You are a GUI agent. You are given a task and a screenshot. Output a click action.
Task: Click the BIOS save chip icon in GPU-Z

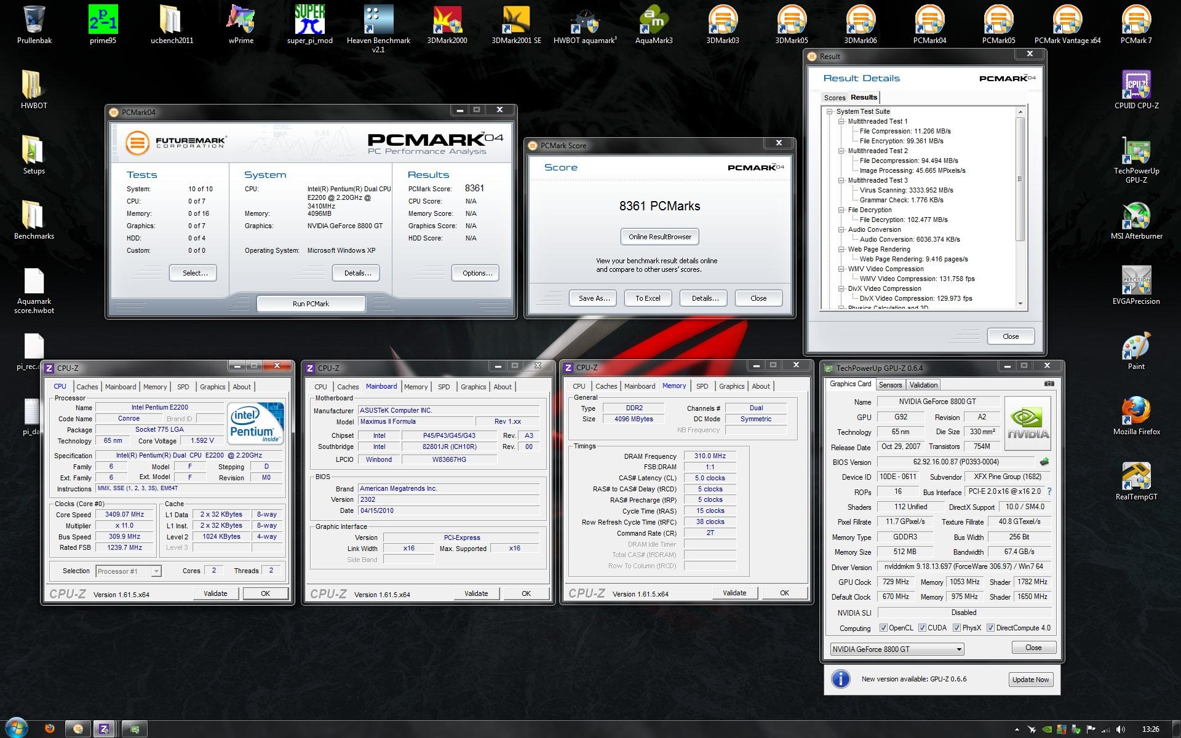pyautogui.click(x=1044, y=461)
